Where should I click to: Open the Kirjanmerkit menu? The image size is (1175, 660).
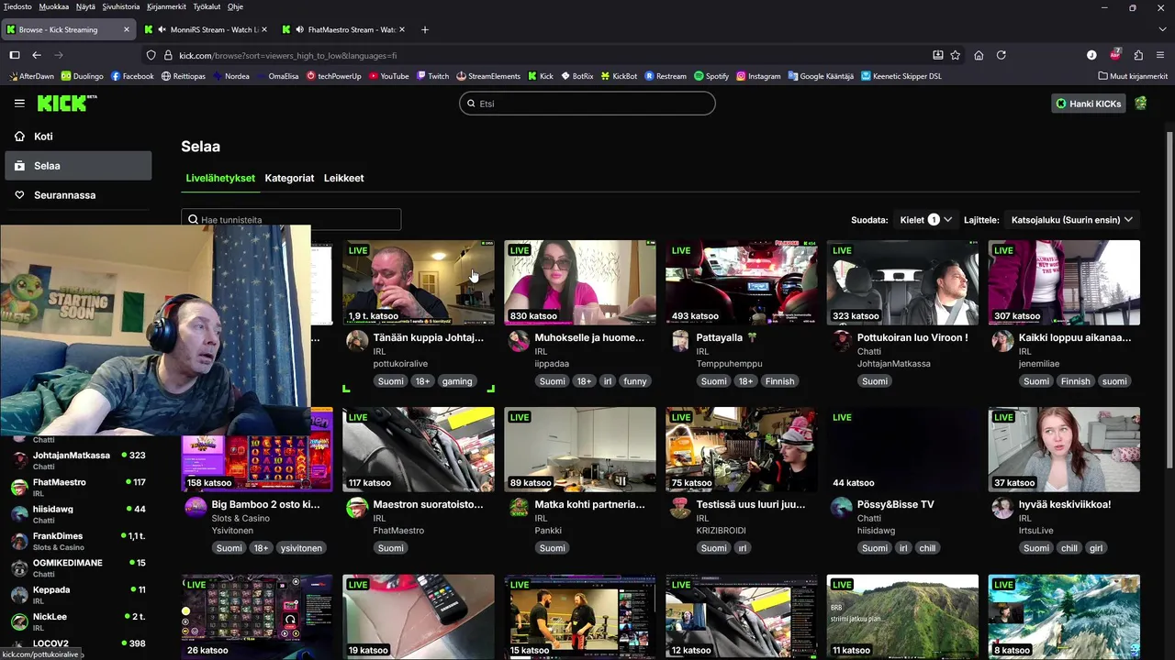point(166,6)
